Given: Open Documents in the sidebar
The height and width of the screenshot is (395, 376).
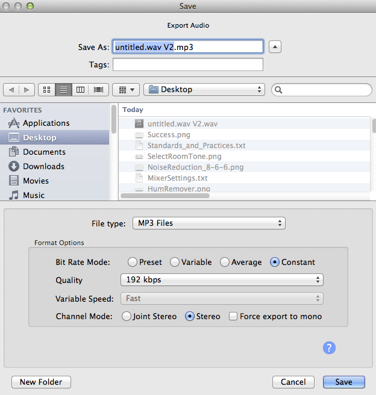Looking at the screenshot, I should pyautogui.click(x=54, y=152).
